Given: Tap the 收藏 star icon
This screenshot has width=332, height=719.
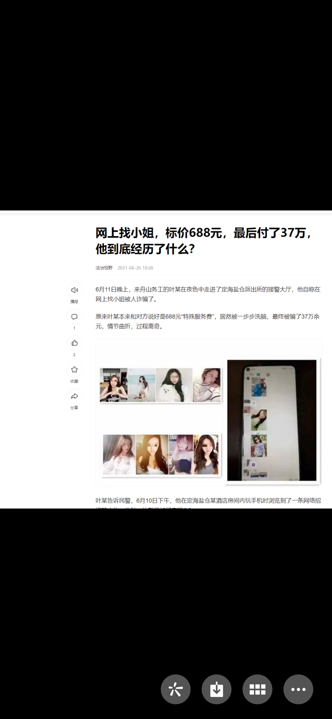Looking at the screenshot, I should point(74,370).
